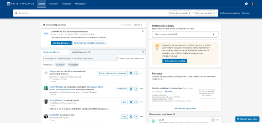The height and width of the screenshot is (131, 262).
Task: Click the saved account alerts search field
Action: (80, 59)
